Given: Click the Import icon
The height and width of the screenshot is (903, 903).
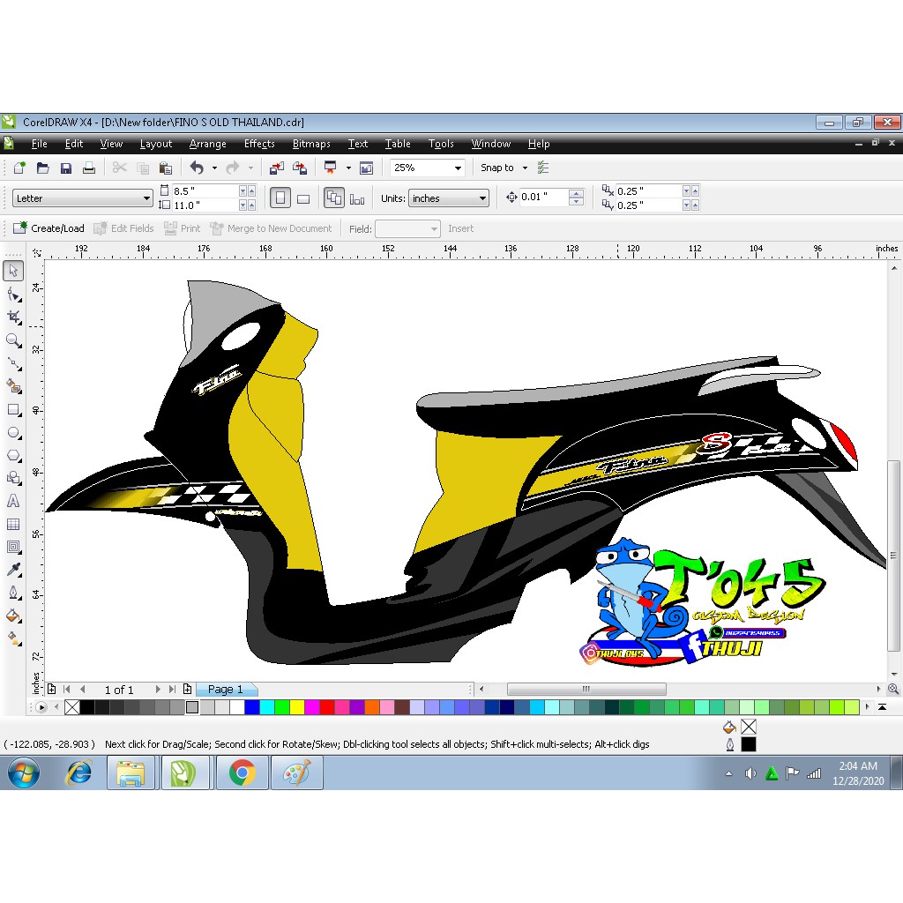Looking at the screenshot, I should click(x=277, y=168).
